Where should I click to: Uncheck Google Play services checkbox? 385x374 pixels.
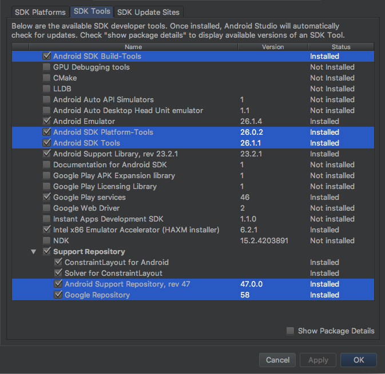pos(46,198)
